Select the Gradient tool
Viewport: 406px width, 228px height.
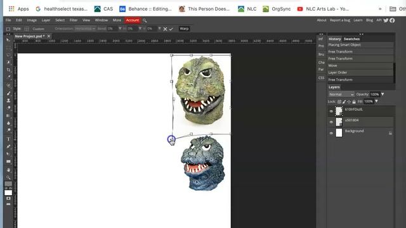[8, 115]
